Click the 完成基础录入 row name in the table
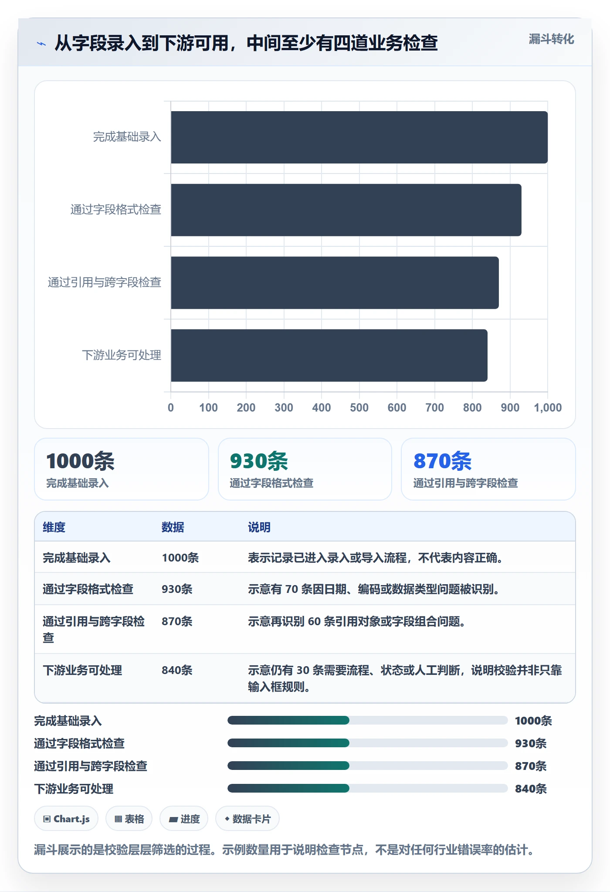This screenshot has height=892, width=610. pyautogui.click(x=77, y=558)
